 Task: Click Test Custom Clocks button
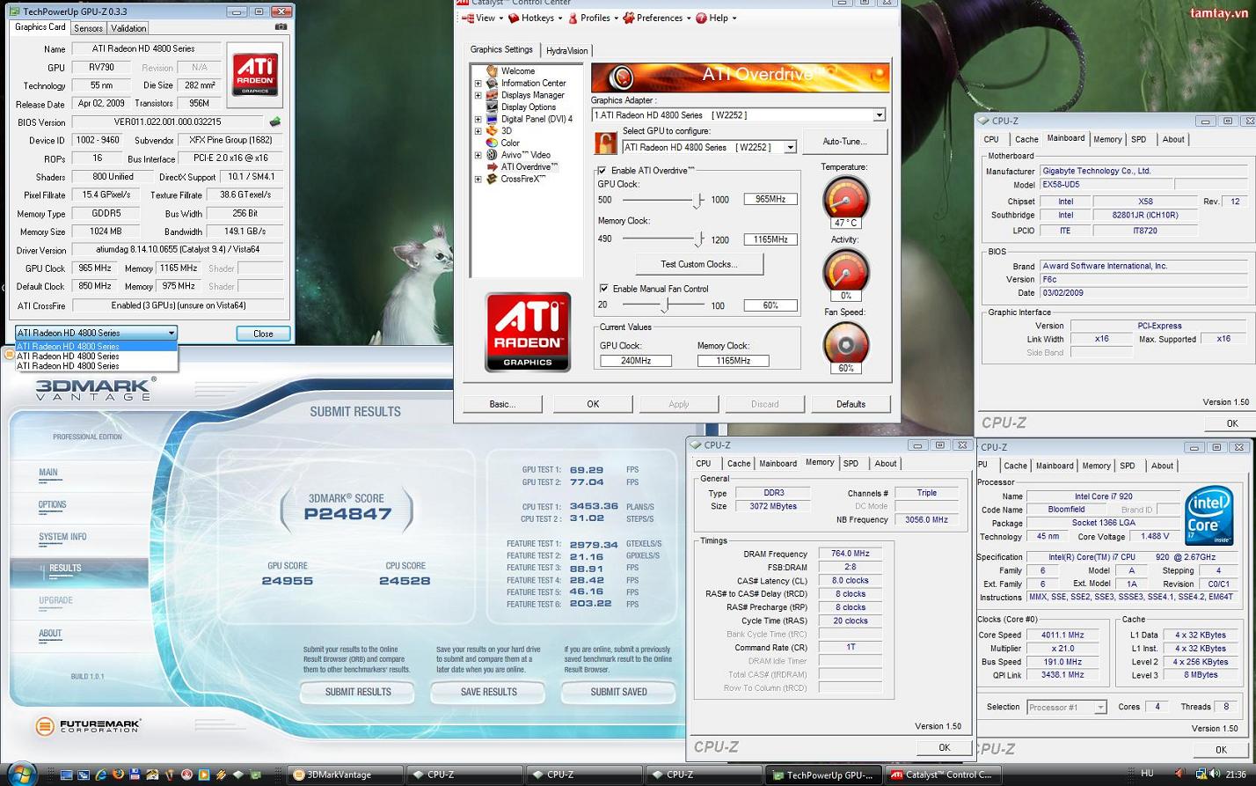(699, 264)
